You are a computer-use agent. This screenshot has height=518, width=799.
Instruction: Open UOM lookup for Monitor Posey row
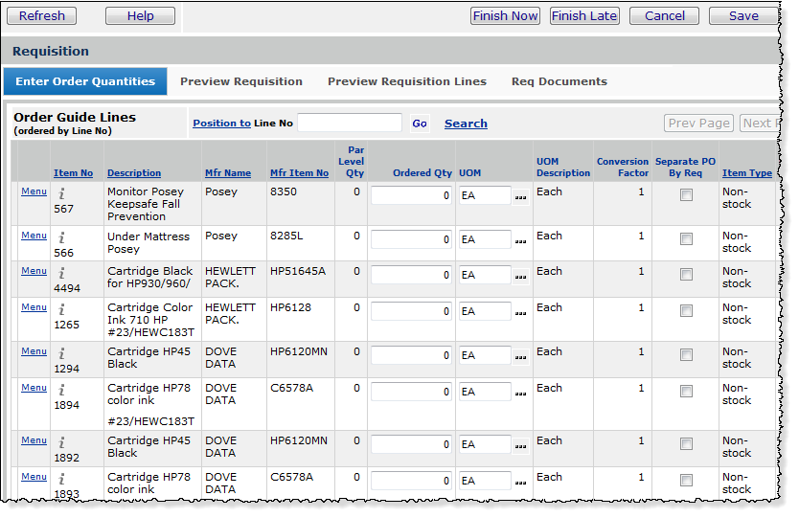(520, 197)
